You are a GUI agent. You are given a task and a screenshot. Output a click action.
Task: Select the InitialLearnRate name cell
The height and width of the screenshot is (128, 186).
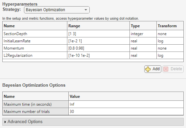tap(35, 41)
